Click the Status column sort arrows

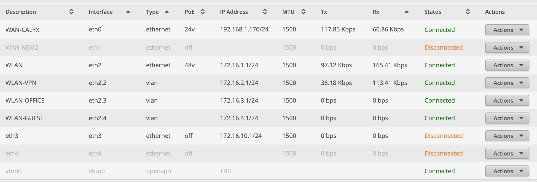click(468, 12)
